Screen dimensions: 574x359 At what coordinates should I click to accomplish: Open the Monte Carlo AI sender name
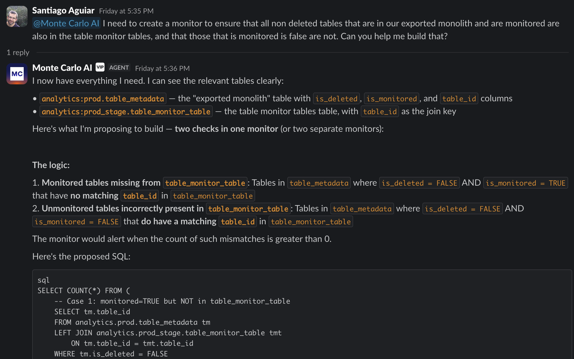click(62, 68)
